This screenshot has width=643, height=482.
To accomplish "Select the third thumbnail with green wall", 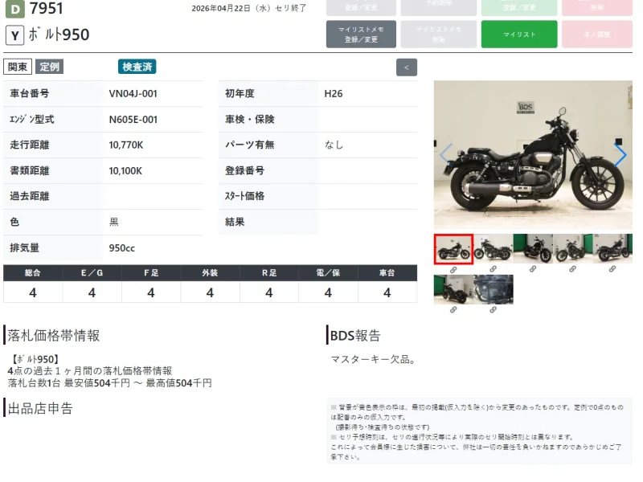I will [533, 249].
